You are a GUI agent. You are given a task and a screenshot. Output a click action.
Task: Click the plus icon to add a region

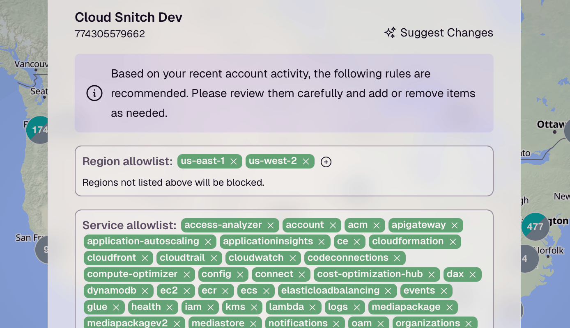point(326,162)
